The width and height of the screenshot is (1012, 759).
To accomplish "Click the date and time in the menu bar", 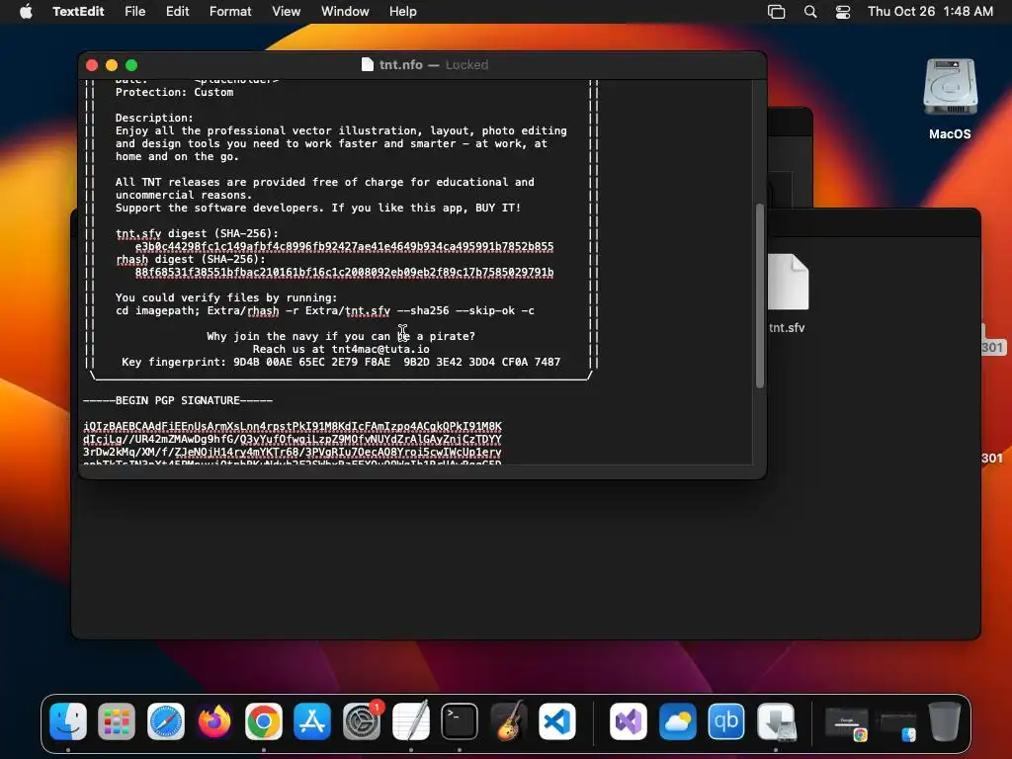I will coord(930,12).
